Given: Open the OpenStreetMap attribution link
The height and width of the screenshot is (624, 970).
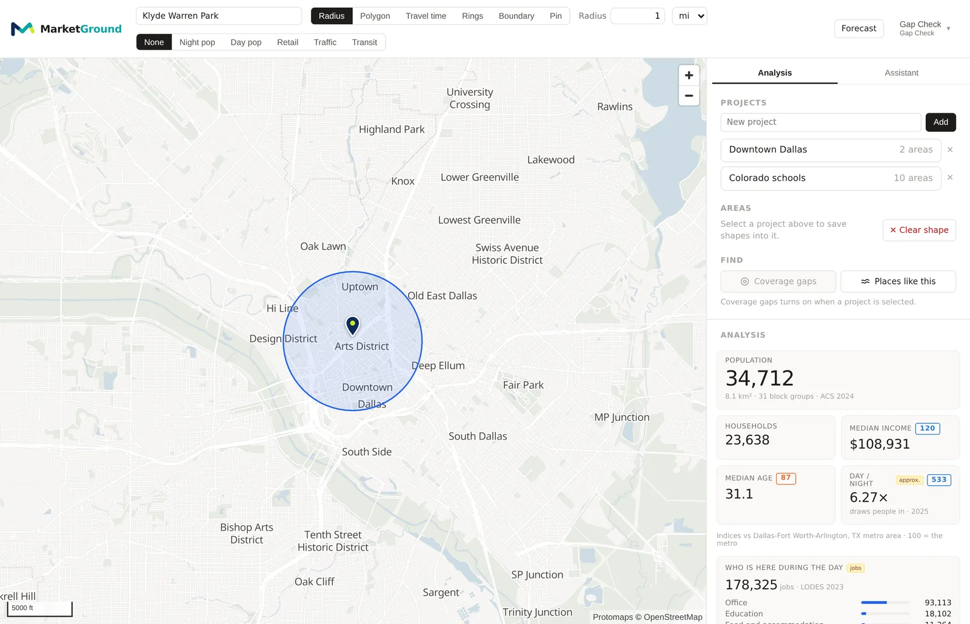Looking at the screenshot, I should [673, 617].
